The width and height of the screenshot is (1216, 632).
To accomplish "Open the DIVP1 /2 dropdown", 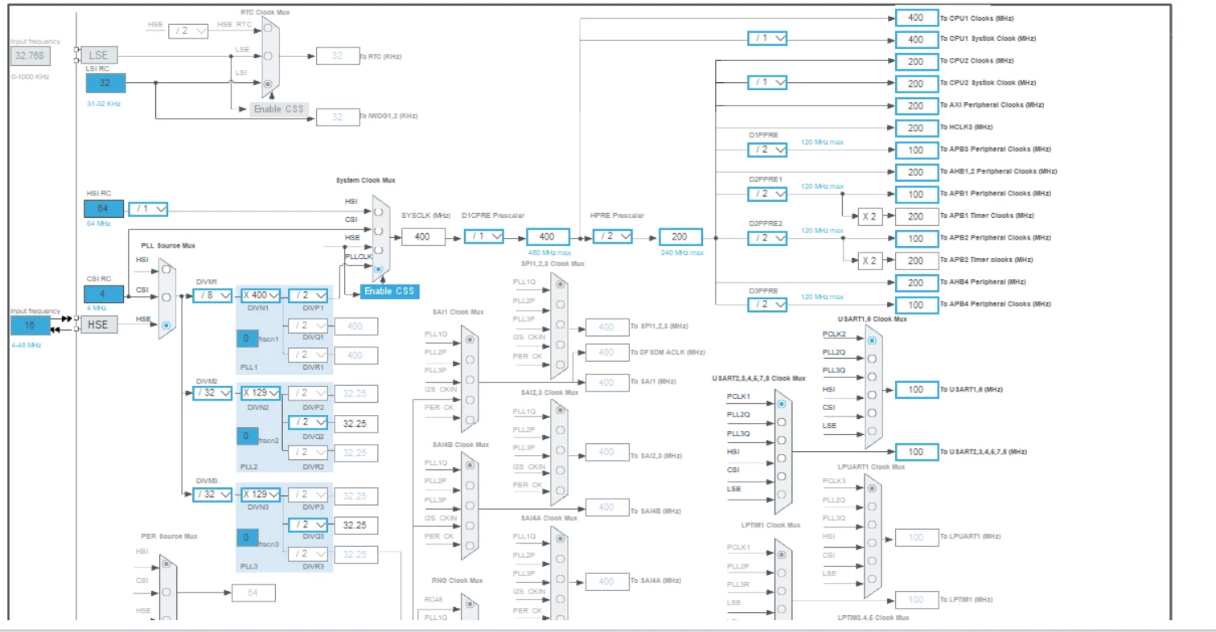I will tap(308, 295).
